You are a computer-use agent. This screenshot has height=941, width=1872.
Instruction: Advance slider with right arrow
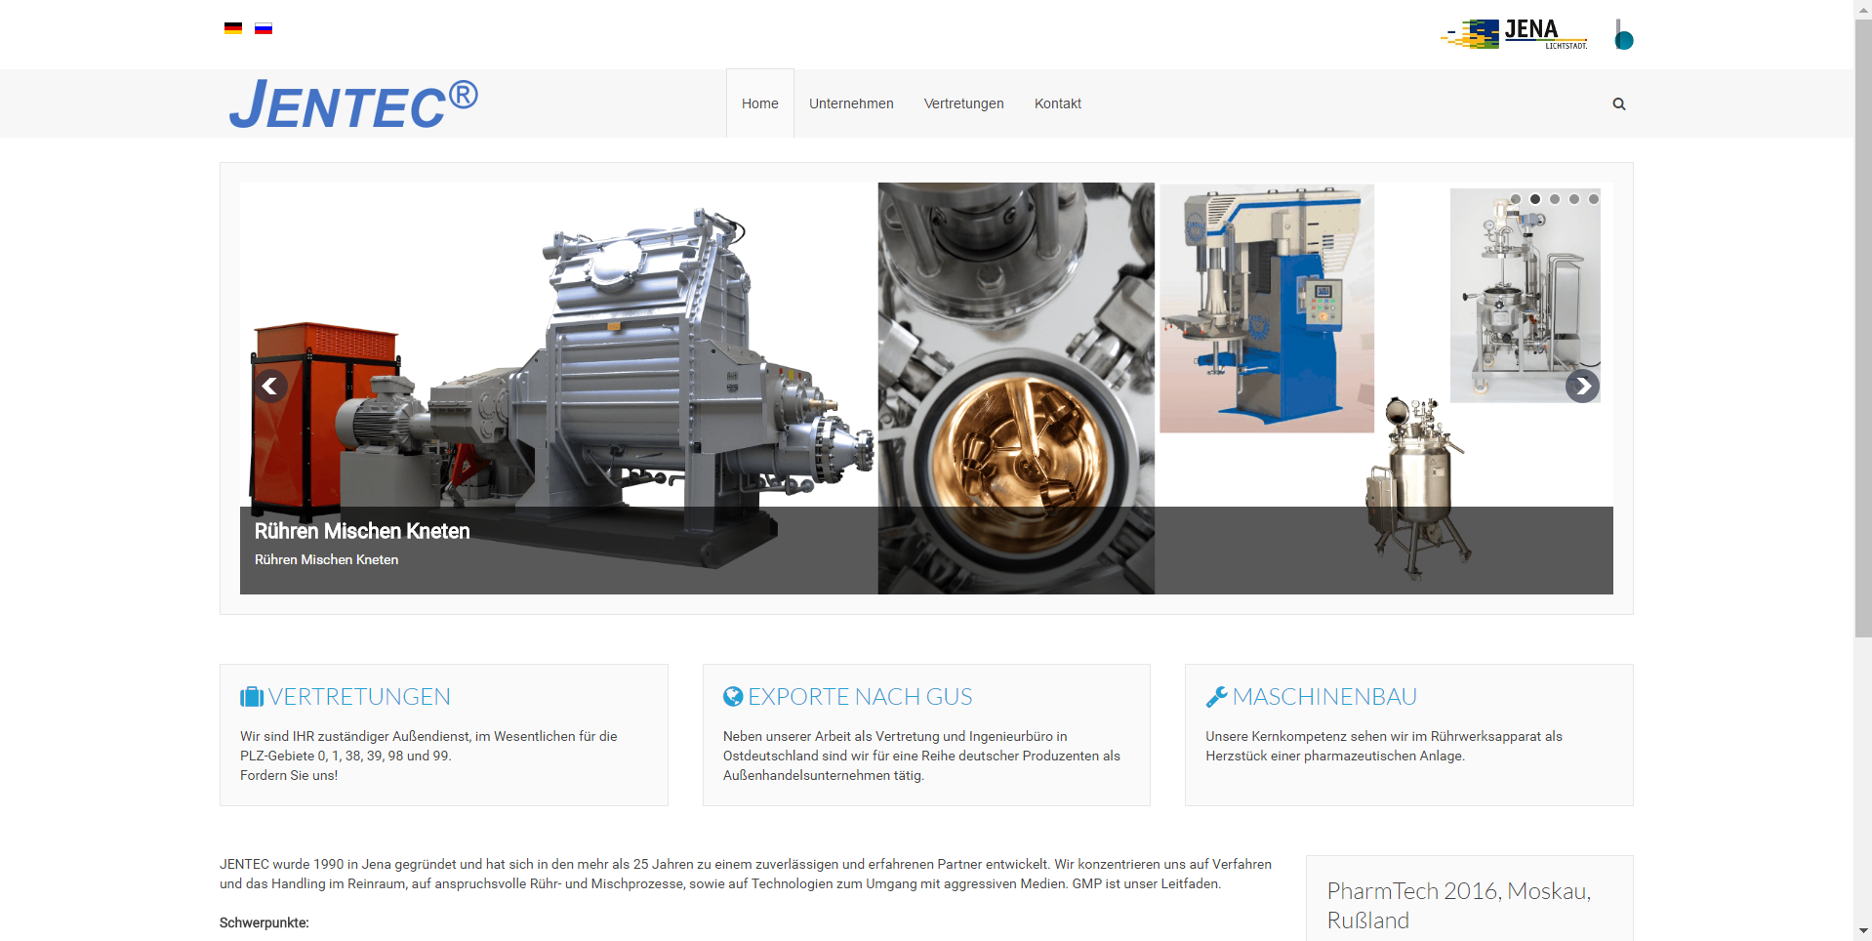1582,387
